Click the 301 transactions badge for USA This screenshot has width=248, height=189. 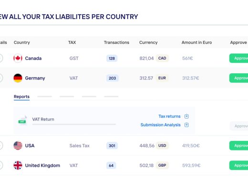112,146
